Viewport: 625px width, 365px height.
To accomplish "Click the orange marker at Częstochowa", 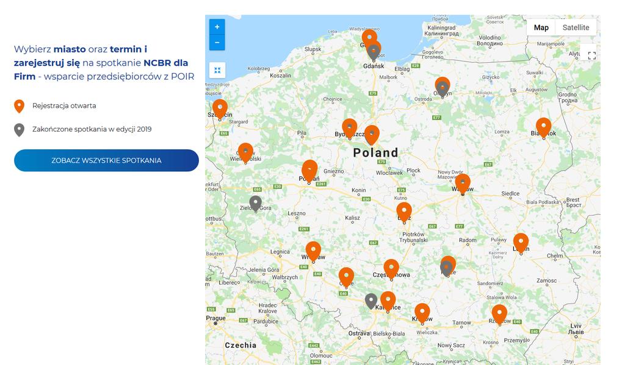I will [391, 268].
